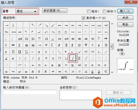Pick the angle ∠ symbol
The image size is (138, 110).
(x=106, y=52)
